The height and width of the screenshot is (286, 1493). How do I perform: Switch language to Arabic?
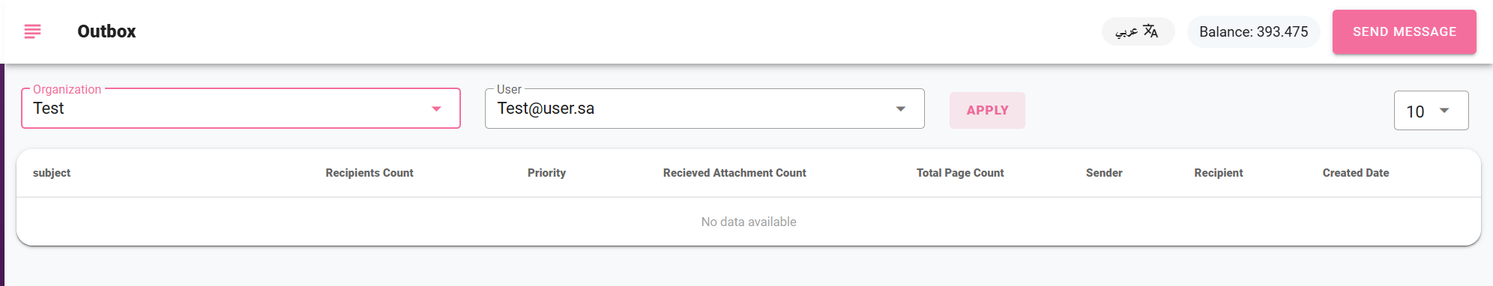point(1138,31)
